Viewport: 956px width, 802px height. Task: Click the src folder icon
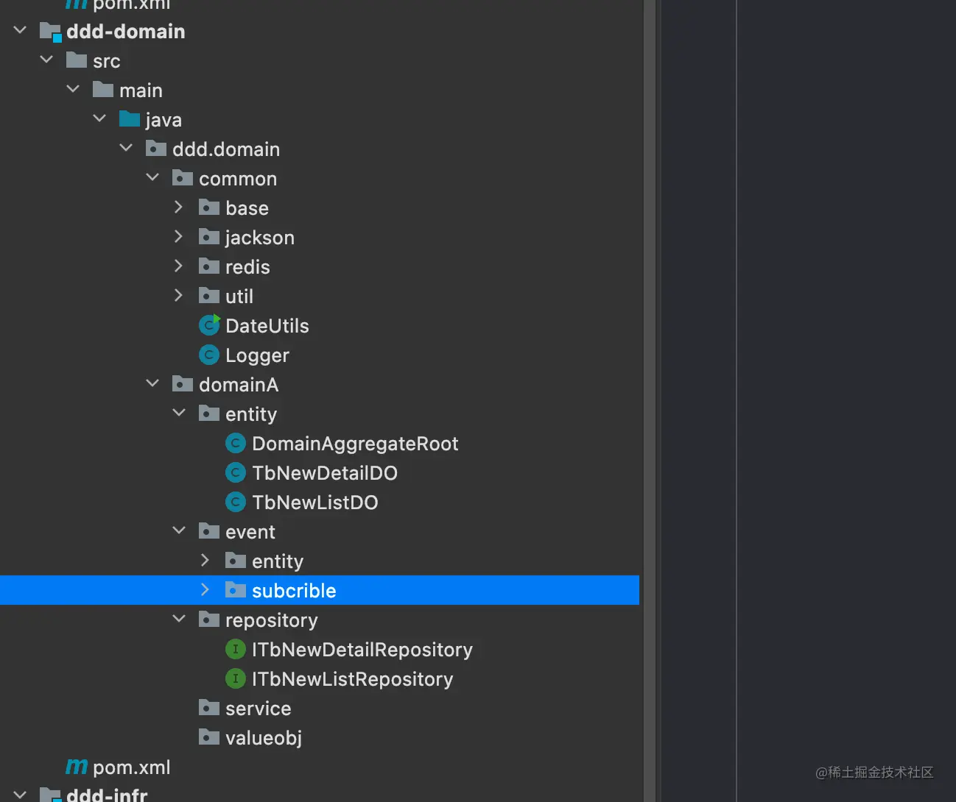(x=77, y=60)
